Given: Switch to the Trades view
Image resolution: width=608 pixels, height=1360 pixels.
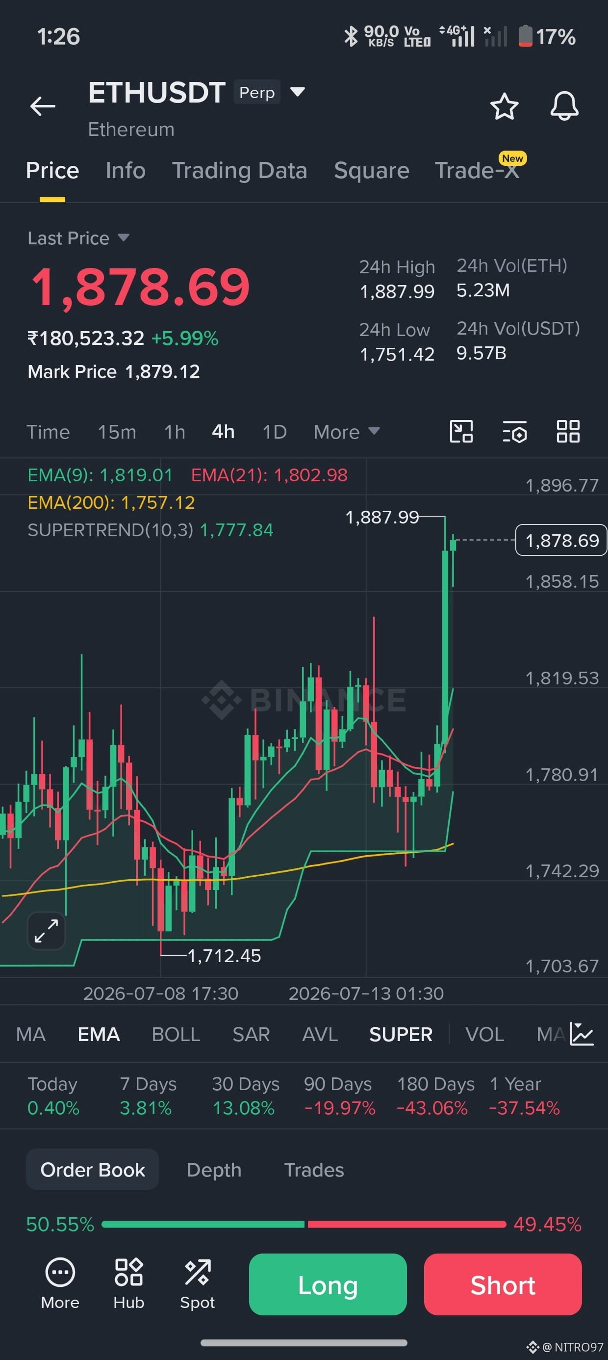Looking at the screenshot, I should coord(314,1170).
